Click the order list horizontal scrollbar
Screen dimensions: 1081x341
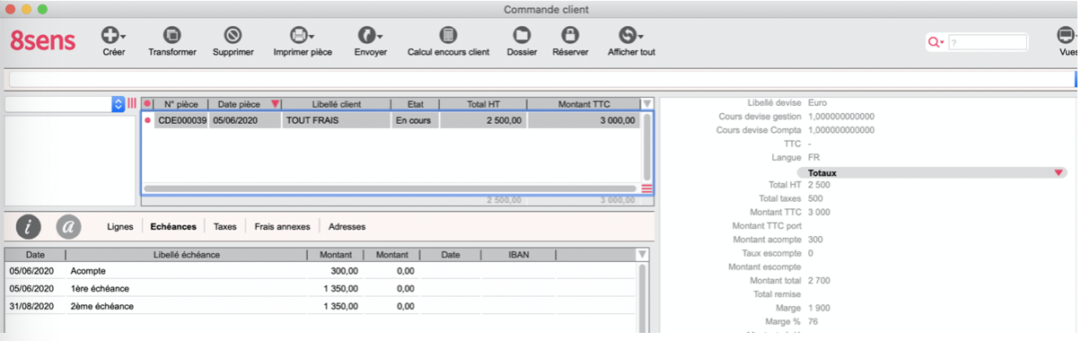tap(391, 188)
